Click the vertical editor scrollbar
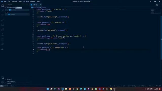This screenshot has width=162, height=91. click(x=161, y=38)
